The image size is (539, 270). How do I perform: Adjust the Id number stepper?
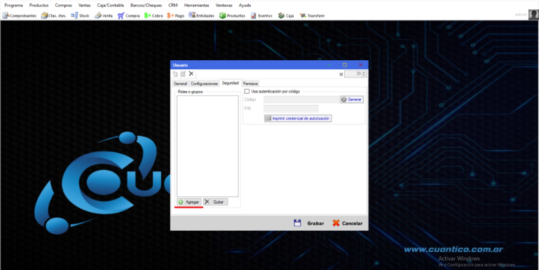(x=364, y=73)
